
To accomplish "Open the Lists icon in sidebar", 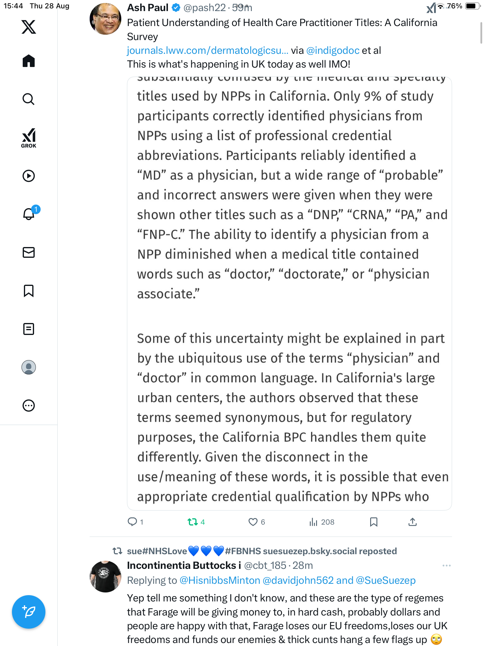I will pyautogui.click(x=29, y=329).
